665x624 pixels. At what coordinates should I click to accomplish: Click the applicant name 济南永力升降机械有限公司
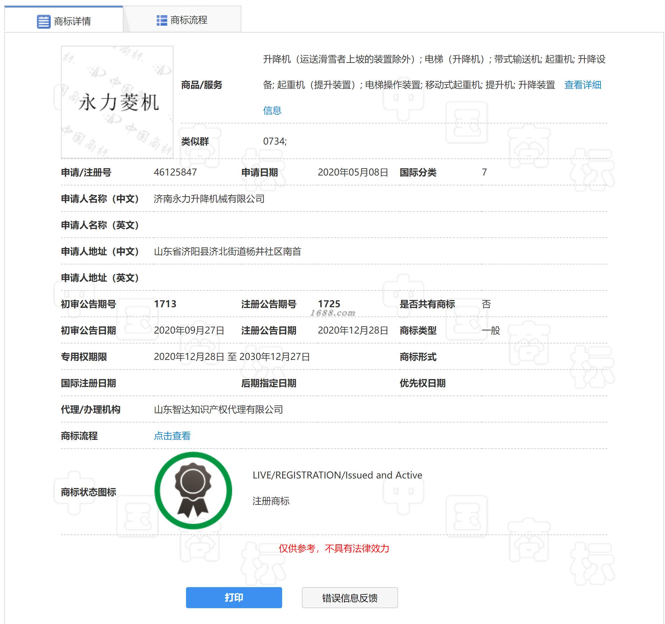(209, 199)
